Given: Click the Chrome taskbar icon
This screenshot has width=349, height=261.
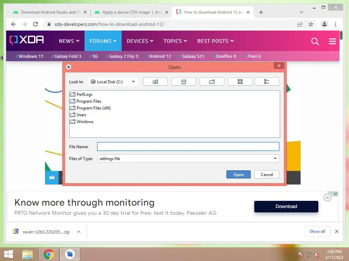Looking at the screenshot, I should point(49,254).
